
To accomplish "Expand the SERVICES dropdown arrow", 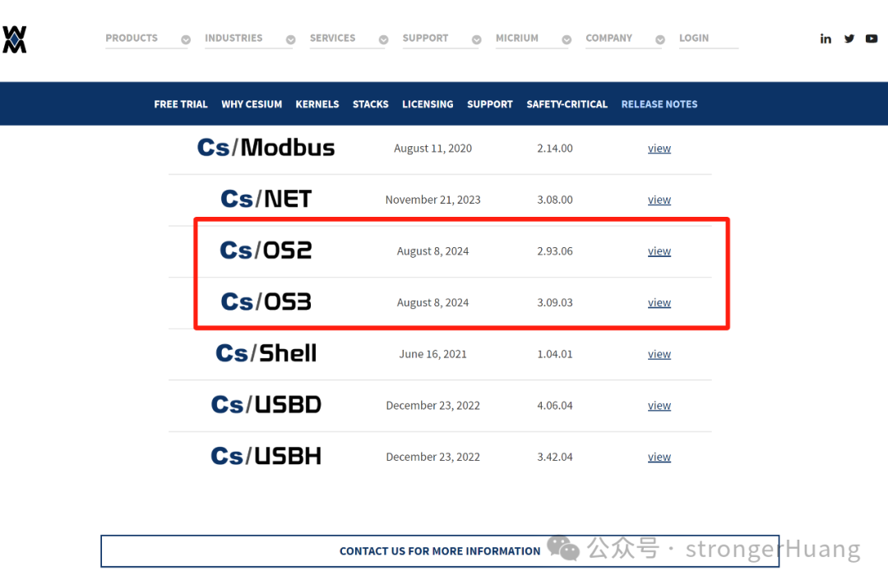I will (383, 39).
